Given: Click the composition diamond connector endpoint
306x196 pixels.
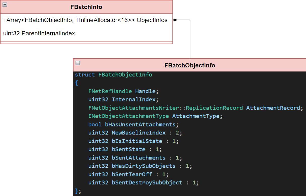Looking at the screenshot, I should pos(175,20).
